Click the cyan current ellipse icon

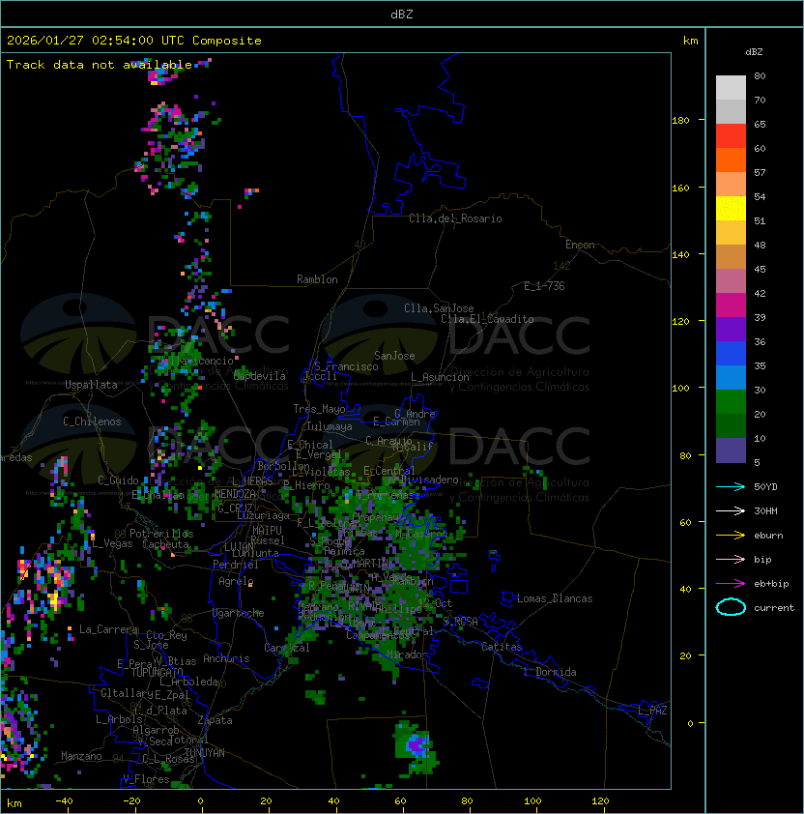[x=731, y=608]
